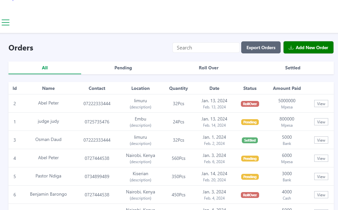Viewport: 338px width, 210px height.
Task: Click the date Feb. 20, 2024
Action: 214,180
